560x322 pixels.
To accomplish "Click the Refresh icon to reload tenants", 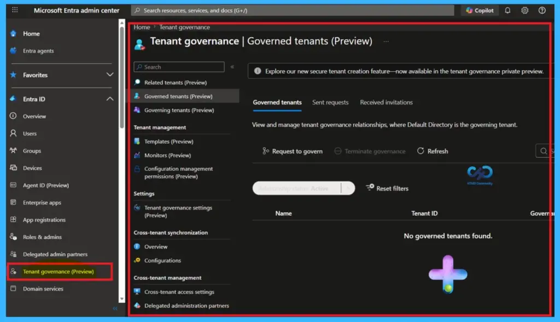I will click(x=432, y=151).
